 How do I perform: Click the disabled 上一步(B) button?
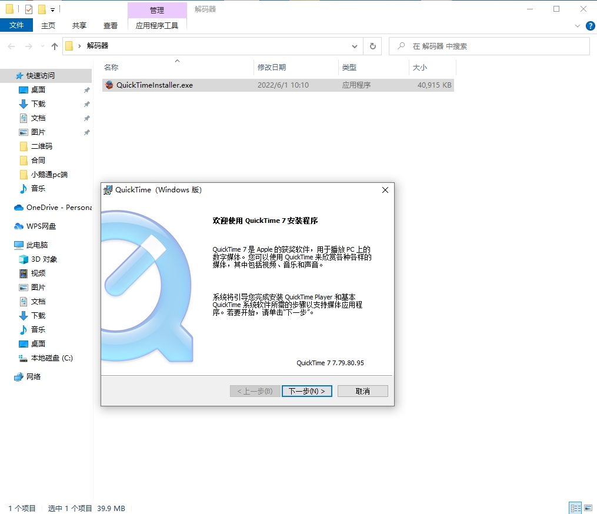[x=255, y=391]
